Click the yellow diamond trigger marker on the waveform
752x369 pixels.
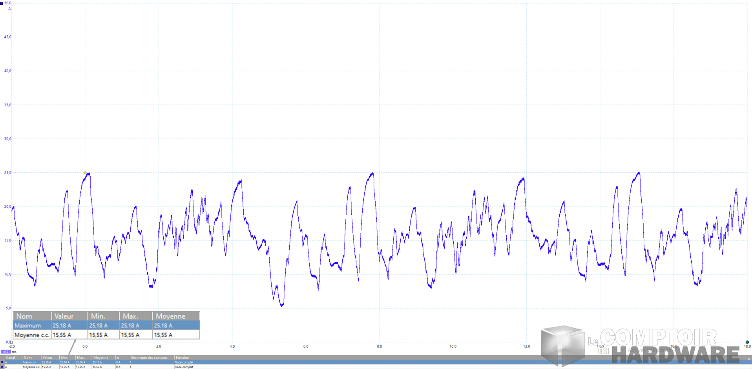pos(85,173)
